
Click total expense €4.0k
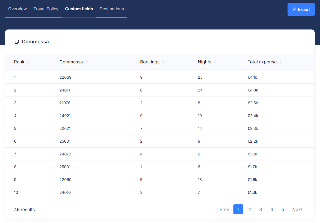click(253, 90)
